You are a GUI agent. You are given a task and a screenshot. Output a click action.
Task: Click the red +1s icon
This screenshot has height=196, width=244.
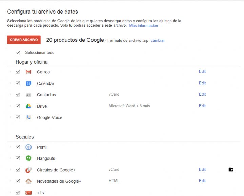(28, 193)
